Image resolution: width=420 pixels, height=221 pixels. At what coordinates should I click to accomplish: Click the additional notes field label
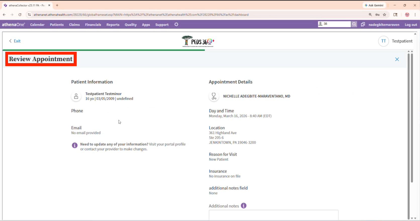(228, 188)
